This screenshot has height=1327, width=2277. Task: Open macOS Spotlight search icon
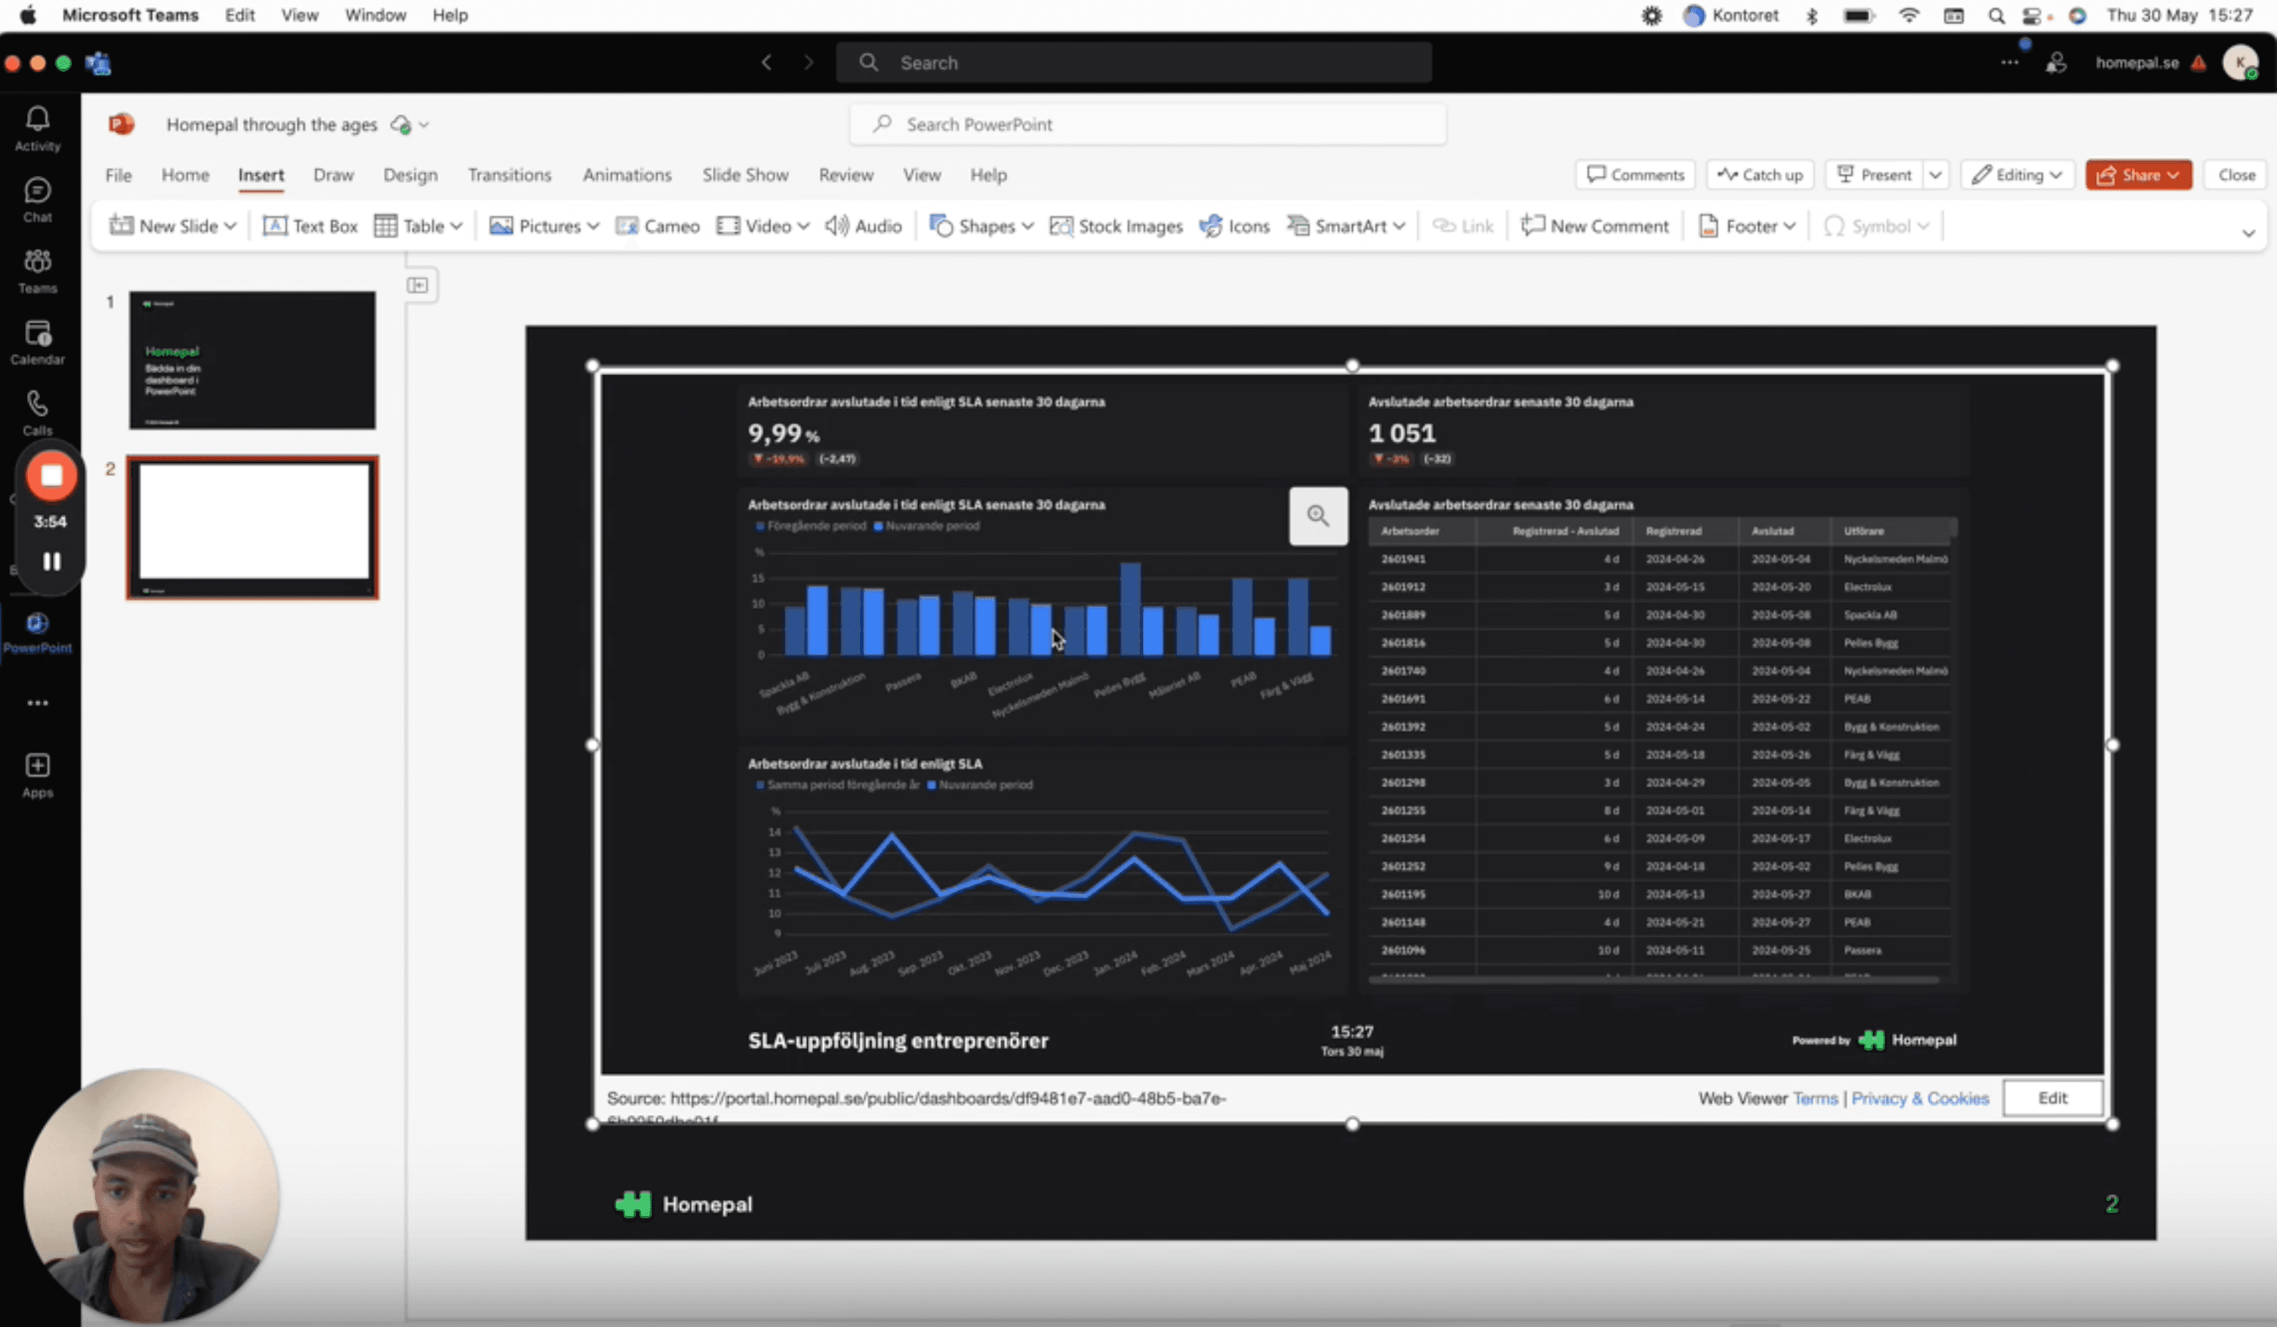[1997, 15]
